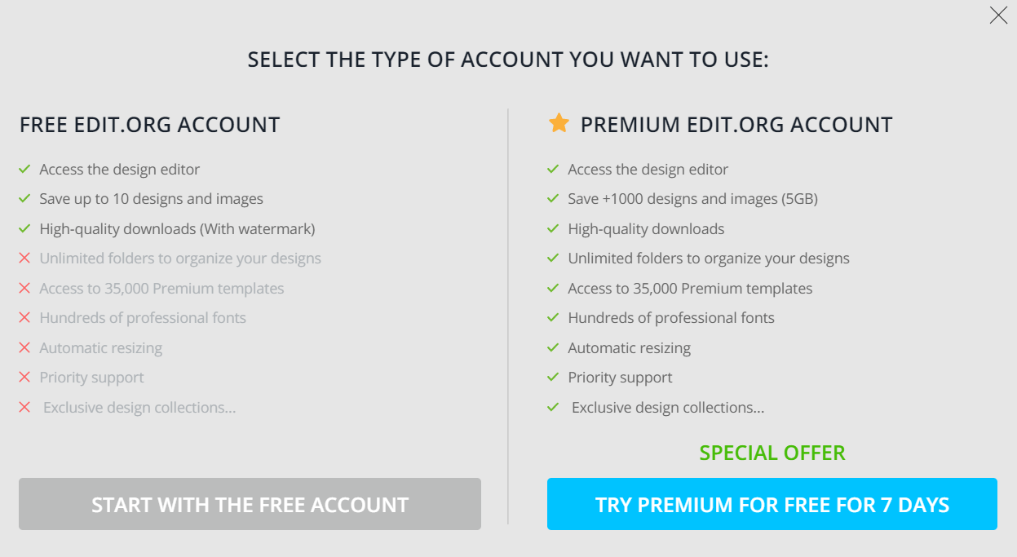Click the dialog title text
The image size is (1017, 557).
coord(508,59)
